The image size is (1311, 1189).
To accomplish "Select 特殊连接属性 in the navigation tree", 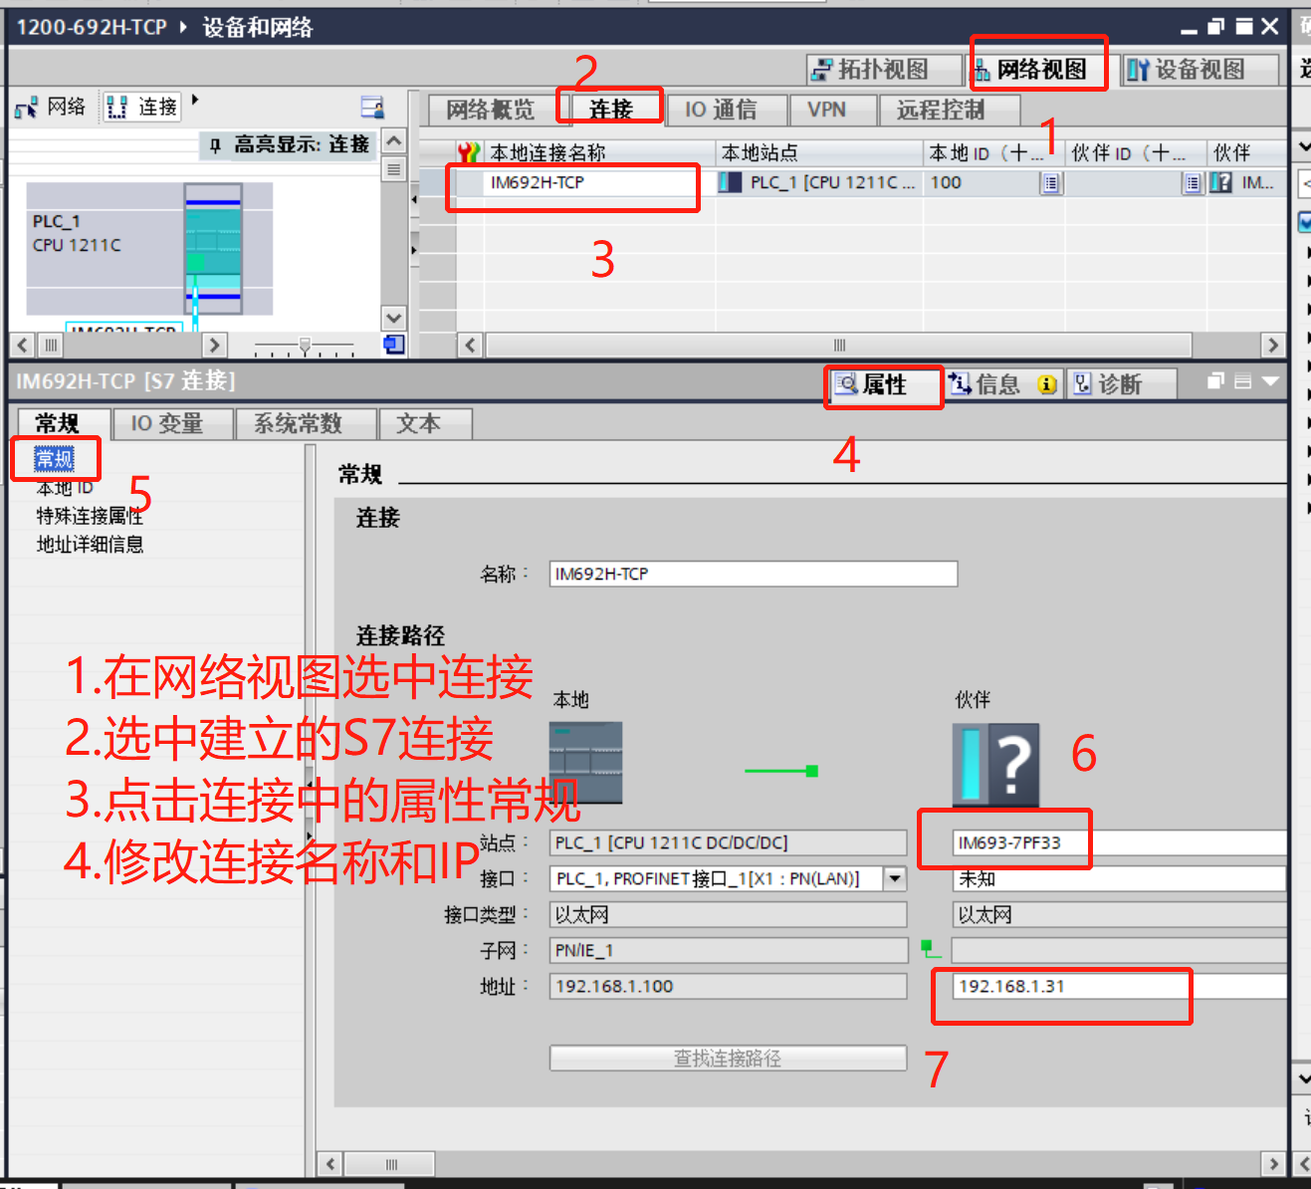I will pyautogui.click(x=90, y=516).
